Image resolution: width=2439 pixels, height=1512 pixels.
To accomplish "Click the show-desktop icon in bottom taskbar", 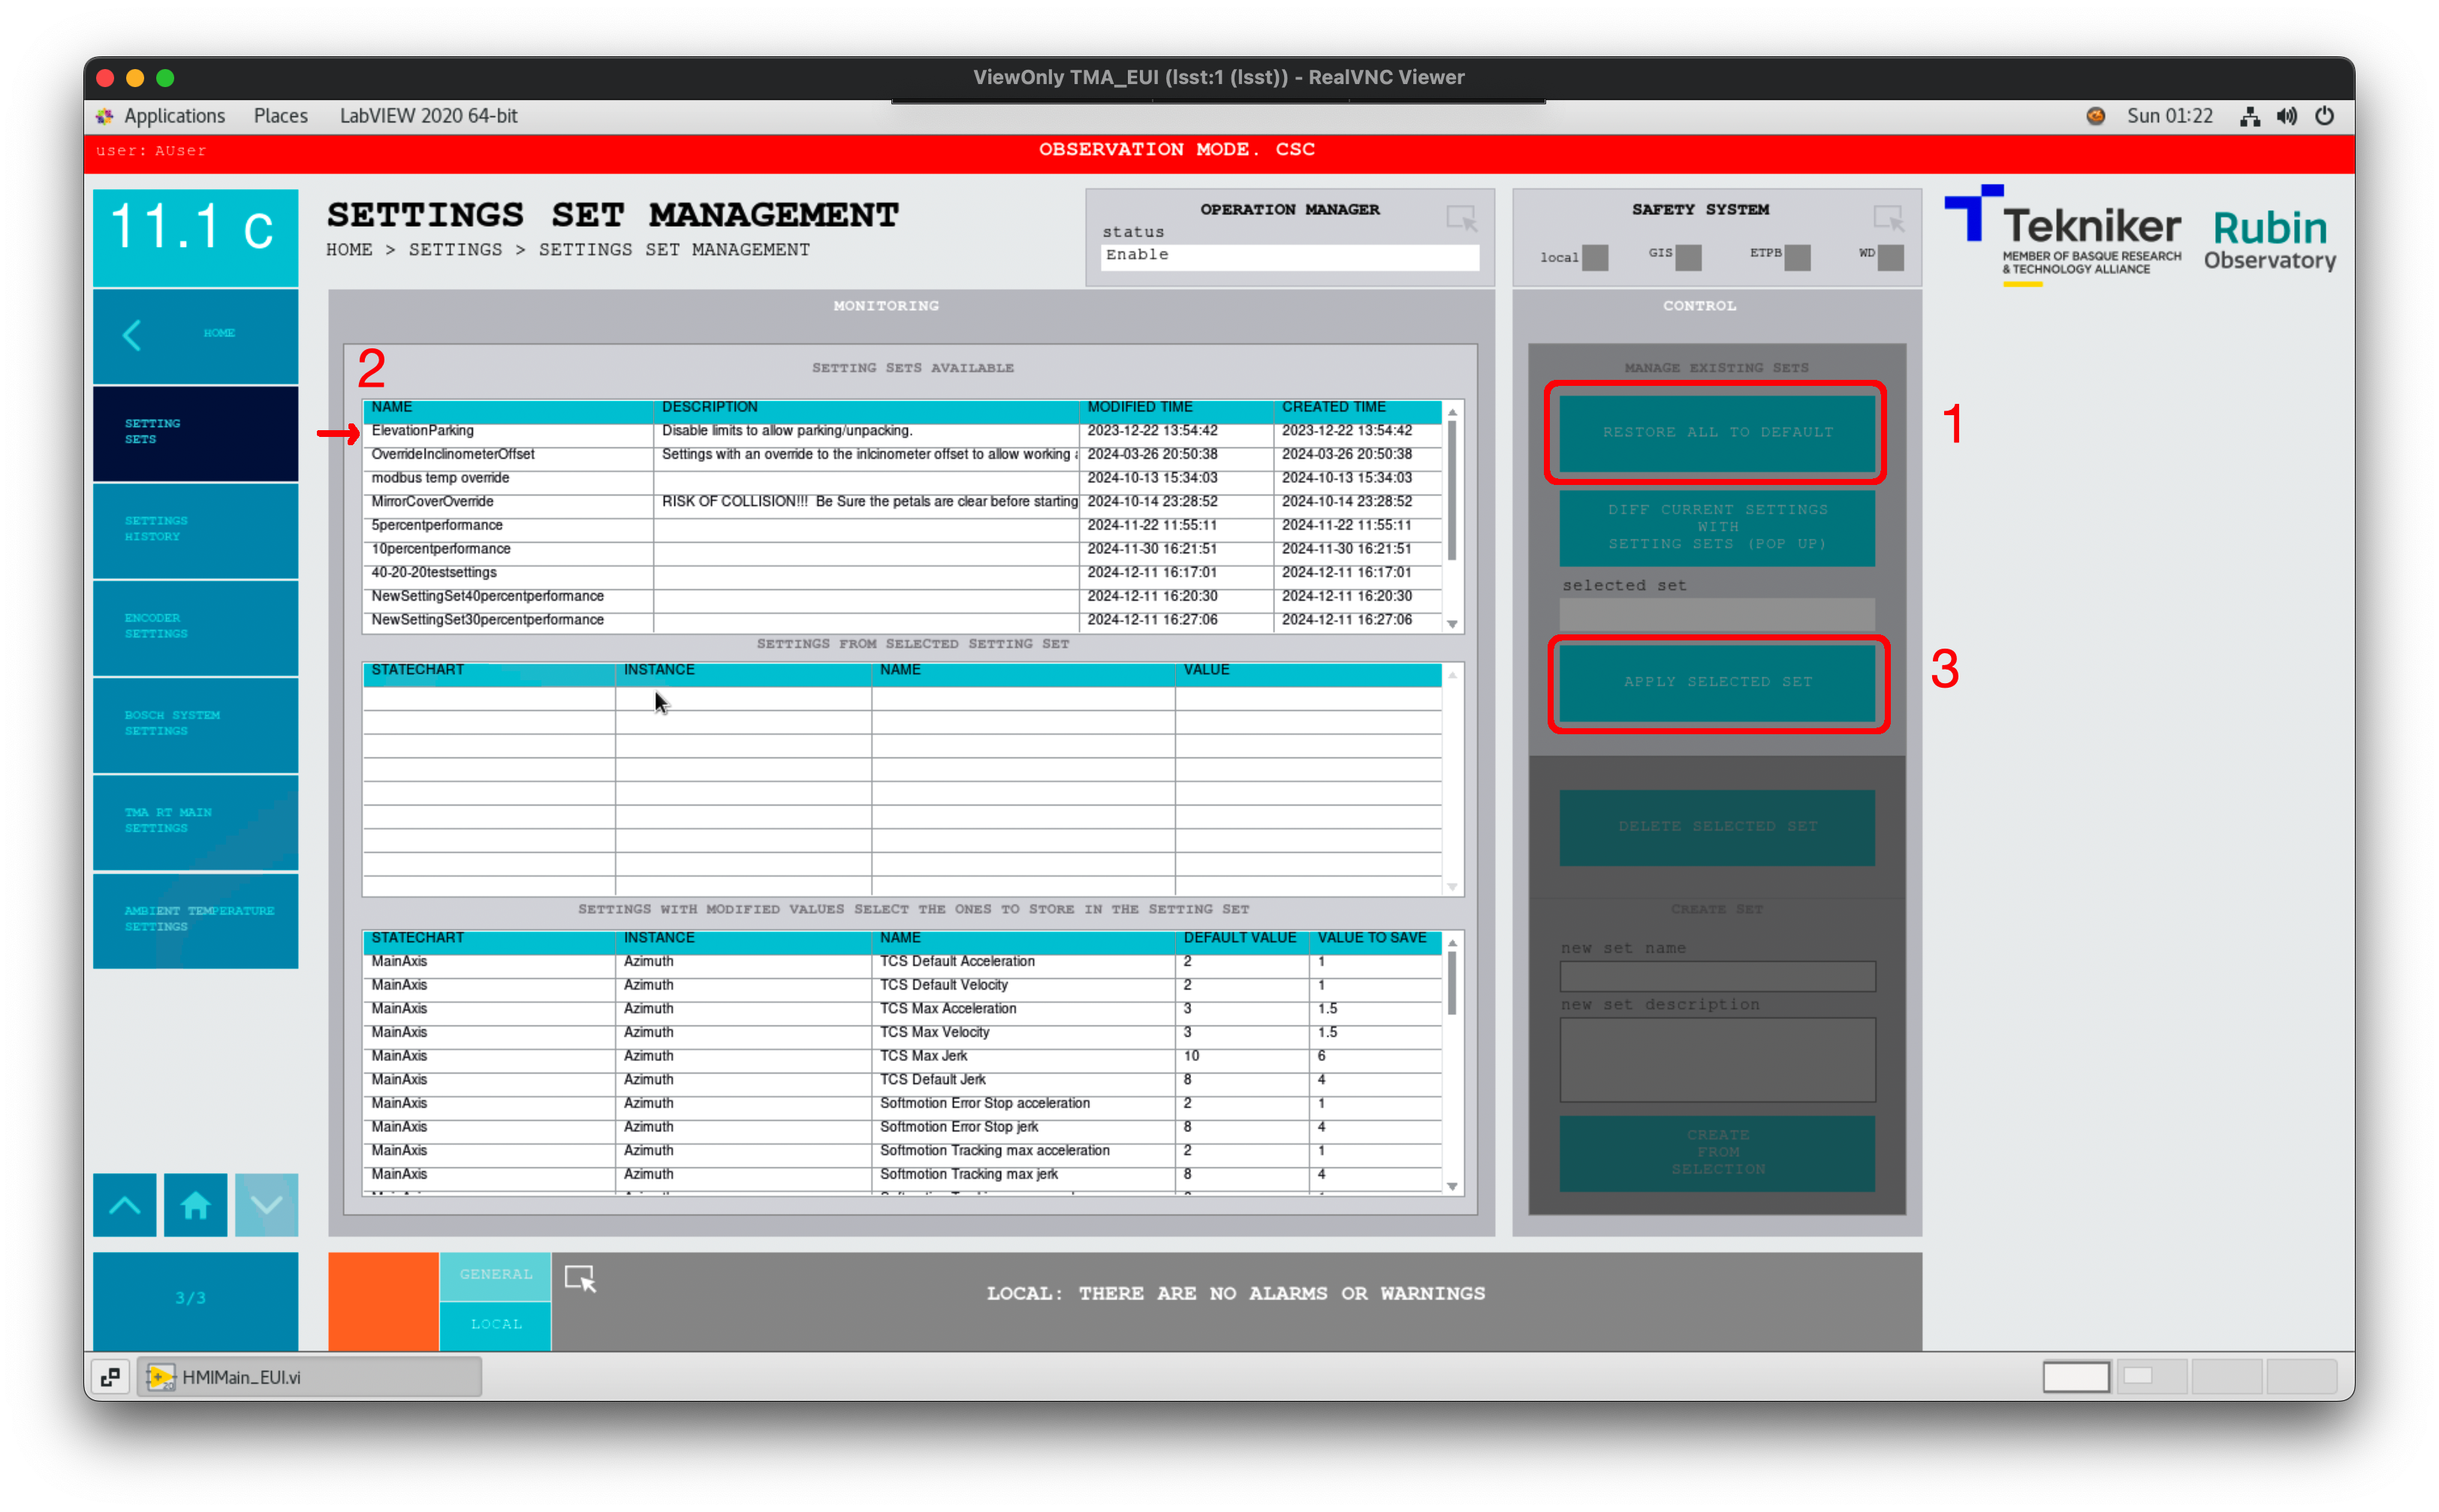I will (x=110, y=1377).
